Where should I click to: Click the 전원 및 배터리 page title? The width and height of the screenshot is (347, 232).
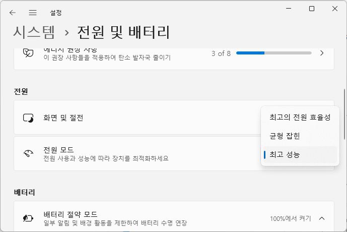[x=123, y=32]
